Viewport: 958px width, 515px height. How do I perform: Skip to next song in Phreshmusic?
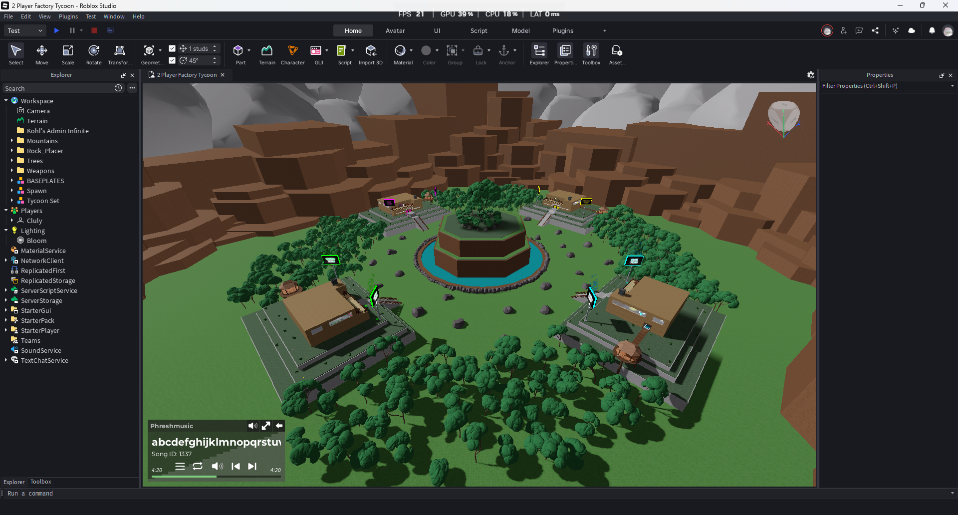252,466
